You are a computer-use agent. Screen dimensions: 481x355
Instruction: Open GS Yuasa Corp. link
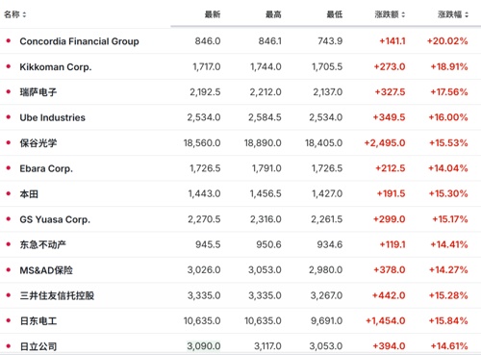coord(55,219)
